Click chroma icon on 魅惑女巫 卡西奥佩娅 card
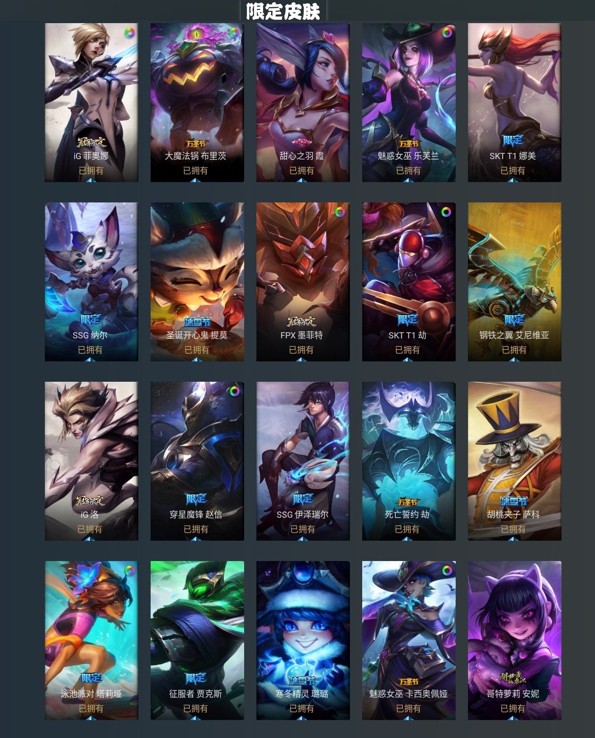Viewport: 595px width, 738px height. coord(447,570)
